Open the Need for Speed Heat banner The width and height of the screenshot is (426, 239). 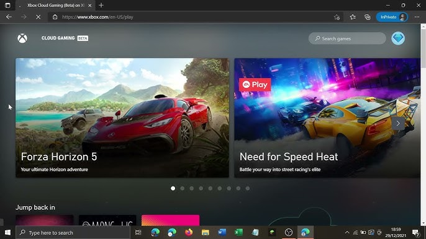[x=327, y=118]
